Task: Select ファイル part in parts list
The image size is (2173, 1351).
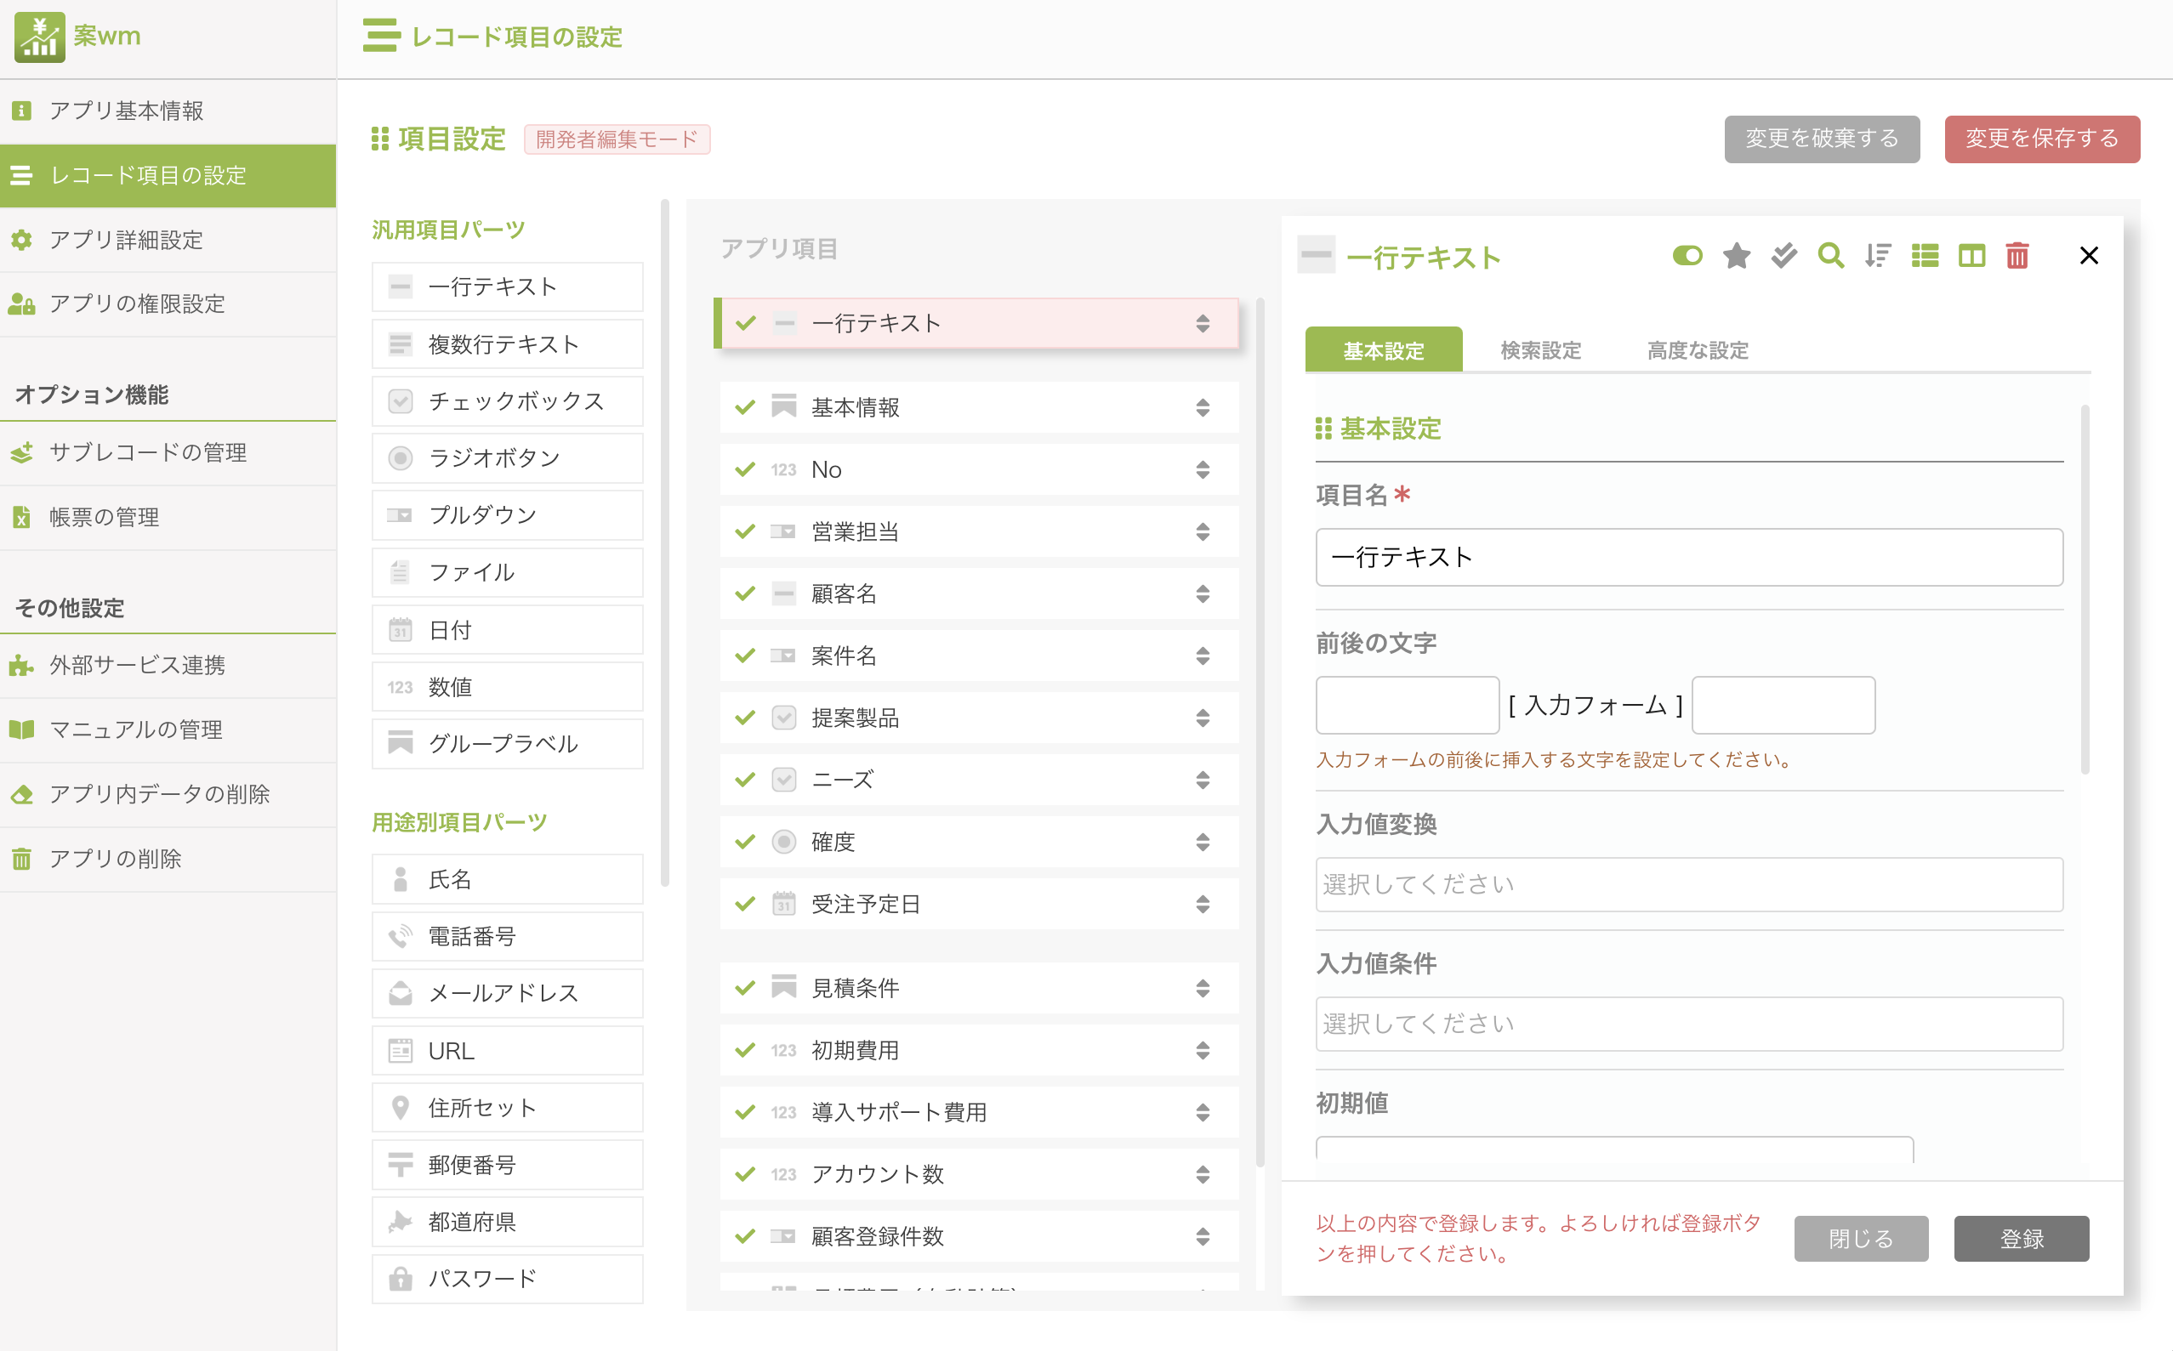Action: pyautogui.click(x=507, y=573)
